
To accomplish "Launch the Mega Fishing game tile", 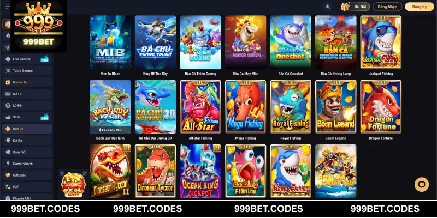I will (245, 107).
